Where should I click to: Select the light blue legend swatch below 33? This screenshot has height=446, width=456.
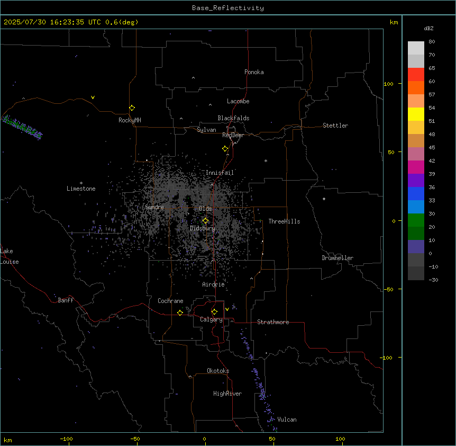point(416,207)
